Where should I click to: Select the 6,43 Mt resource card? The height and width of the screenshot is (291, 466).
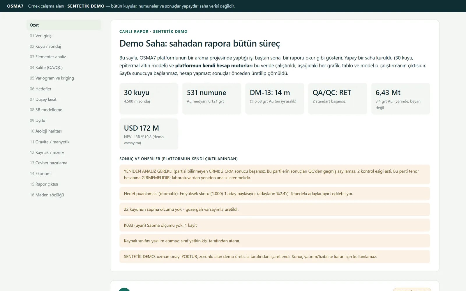(x=400, y=99)
